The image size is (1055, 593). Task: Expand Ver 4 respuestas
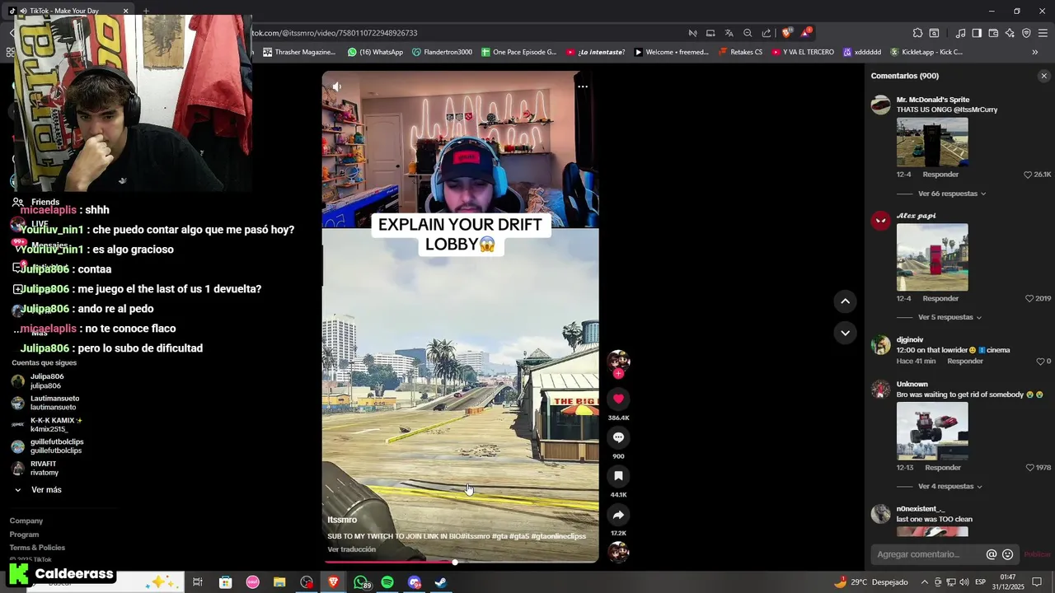click(x=951, y=487)
